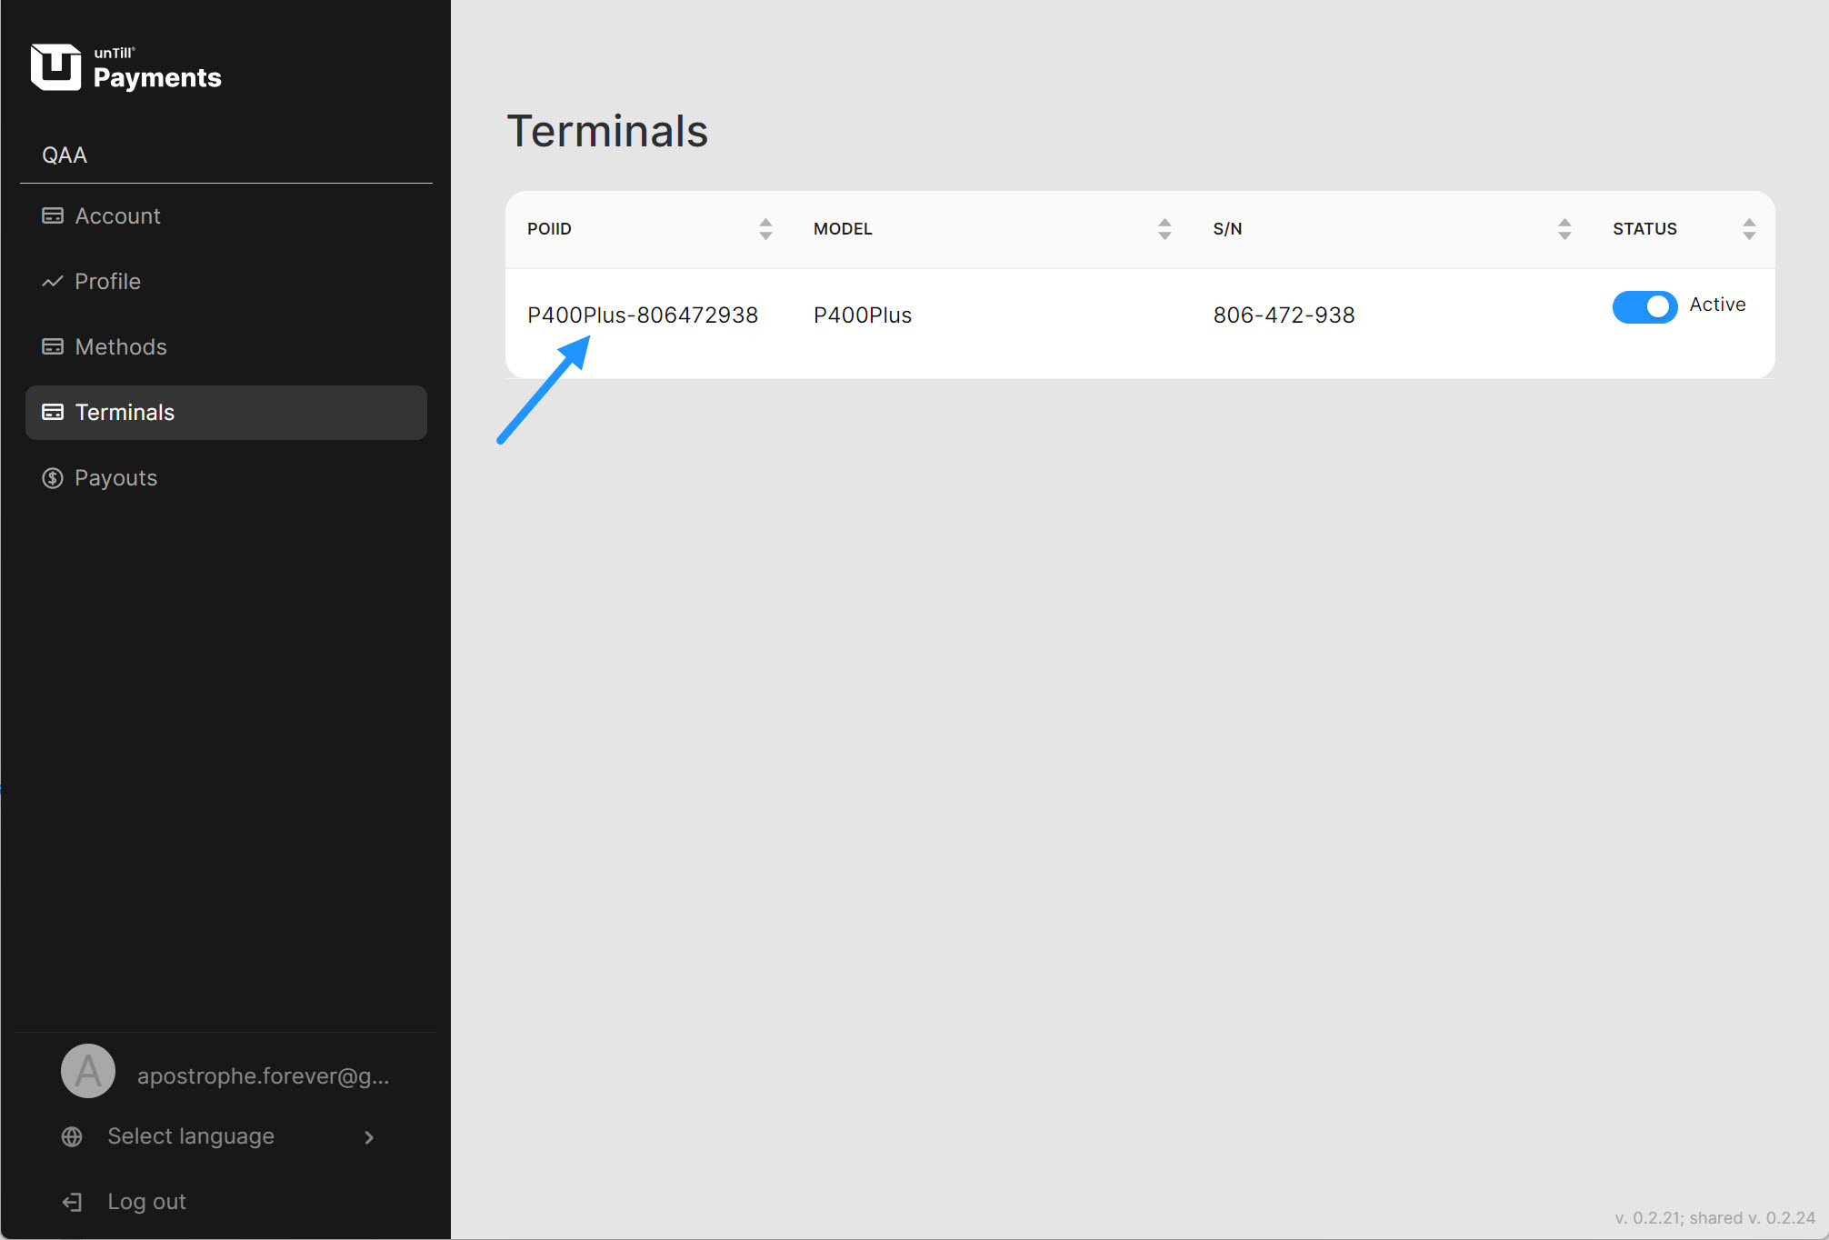Sort terminals by STATUS column arrows

1749,229
